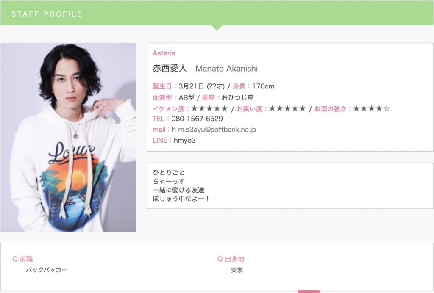Viewport: 434px width, 293px height.
Task: Click the イケメン度 five-star rating
Action: tap(209, 108)
